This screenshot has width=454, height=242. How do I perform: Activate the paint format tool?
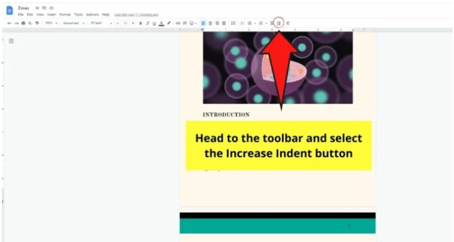(x=37, y=23)
